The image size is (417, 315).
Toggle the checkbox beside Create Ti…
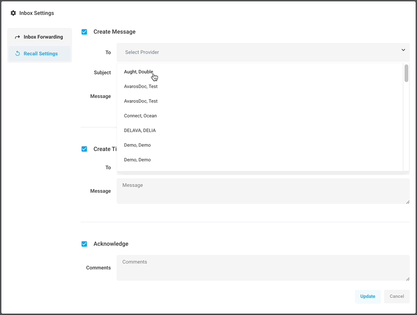coord(84,149)
